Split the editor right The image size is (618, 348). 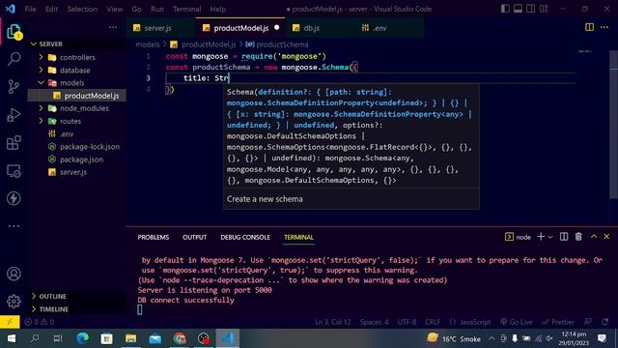click(x=589, y=27)
